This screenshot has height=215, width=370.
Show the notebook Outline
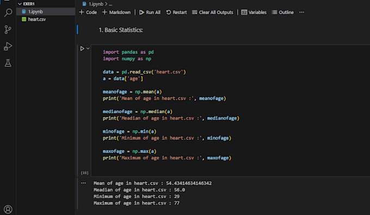[283, 13]
